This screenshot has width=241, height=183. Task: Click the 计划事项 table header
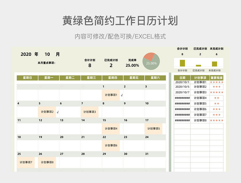[200, 78]
